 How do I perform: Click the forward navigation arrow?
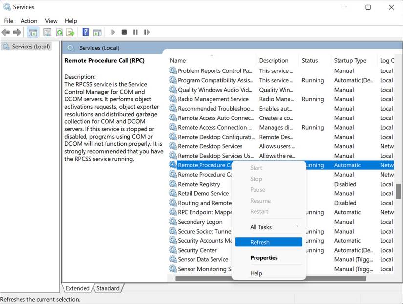17,32
